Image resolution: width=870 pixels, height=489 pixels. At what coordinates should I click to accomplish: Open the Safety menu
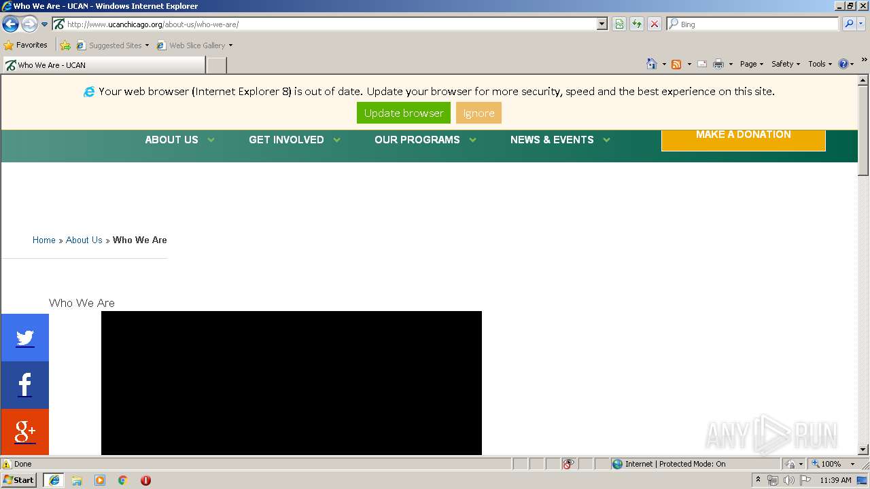point(785,64)
